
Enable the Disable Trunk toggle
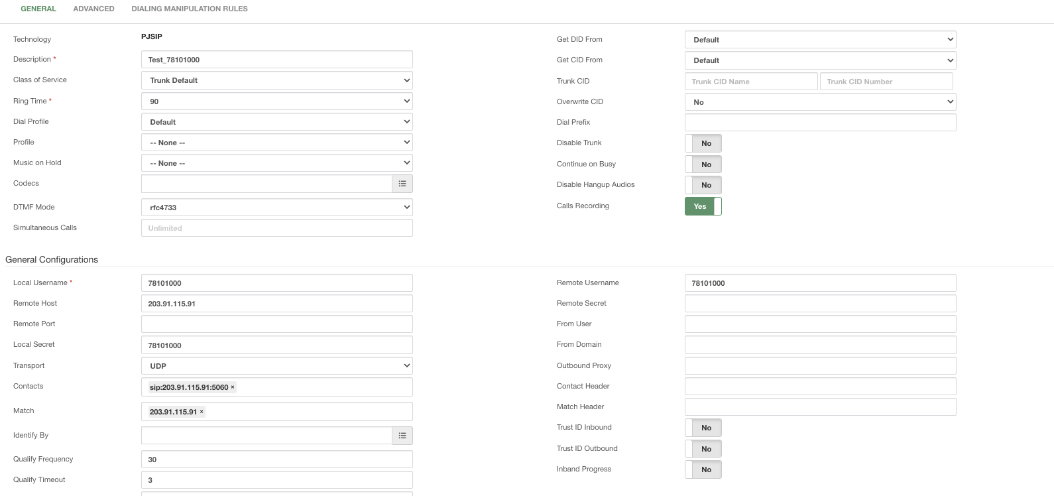pos(703,143)
